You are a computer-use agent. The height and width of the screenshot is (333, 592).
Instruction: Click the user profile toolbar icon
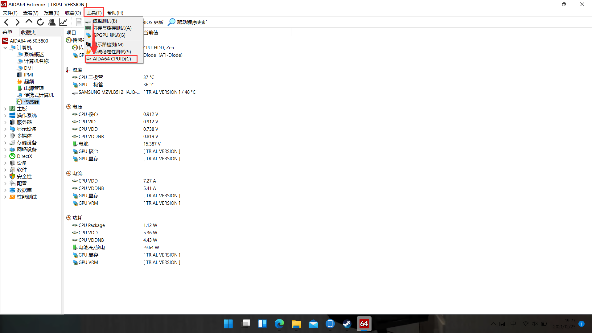point(52,22)
